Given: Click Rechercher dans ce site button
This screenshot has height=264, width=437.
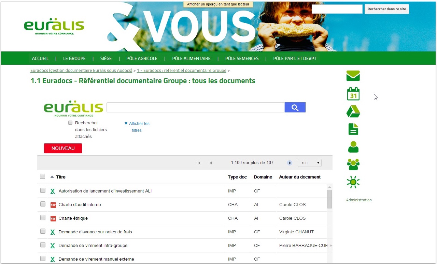Looking at the screenshot, I should point(387,9).
